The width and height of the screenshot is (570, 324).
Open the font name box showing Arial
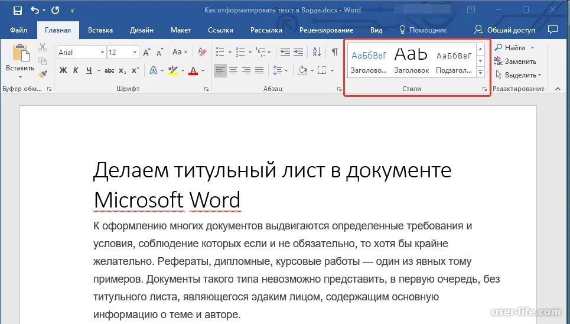pos(81,53)
